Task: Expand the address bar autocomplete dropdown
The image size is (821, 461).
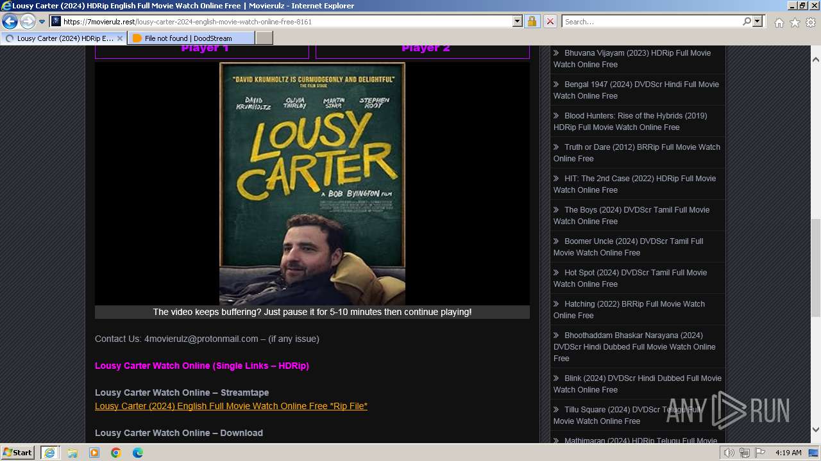Action: tap(518, 21)
